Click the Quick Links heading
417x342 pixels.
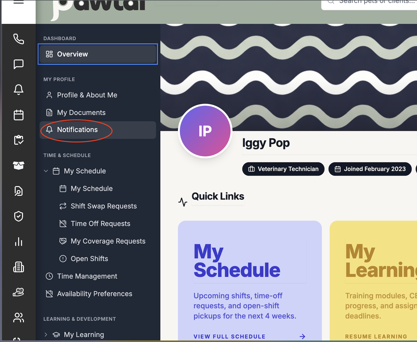218,196
